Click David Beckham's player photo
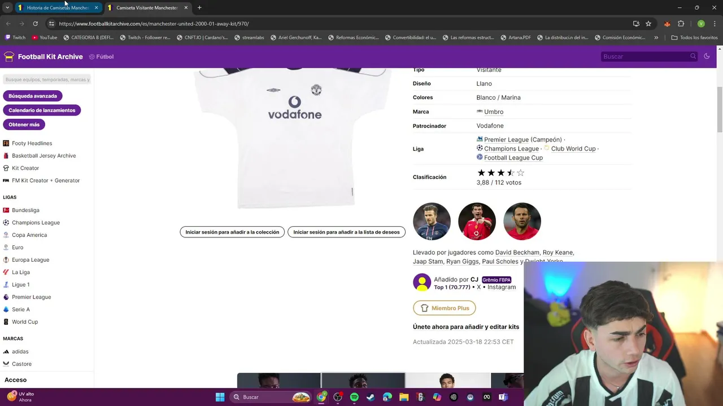723x406 pixels. click(x=432, y=221)
